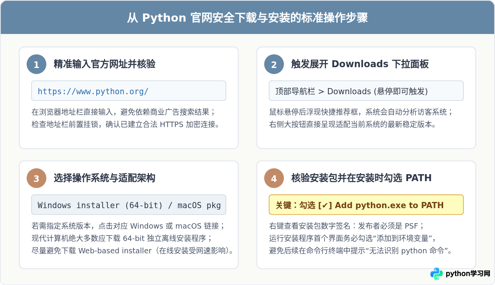The image size is (495, 285).
Task: Select the line "检查地址栏前置挂锁，确认已建立合法 HTTPS 加密连接。"
Action: [126, 125]
